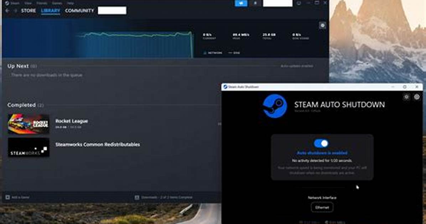The height and width of the screenshot is (224, 426).
Task: Click the Steamworks Common Redistributables thumbnail
Action: pos(28,147)
